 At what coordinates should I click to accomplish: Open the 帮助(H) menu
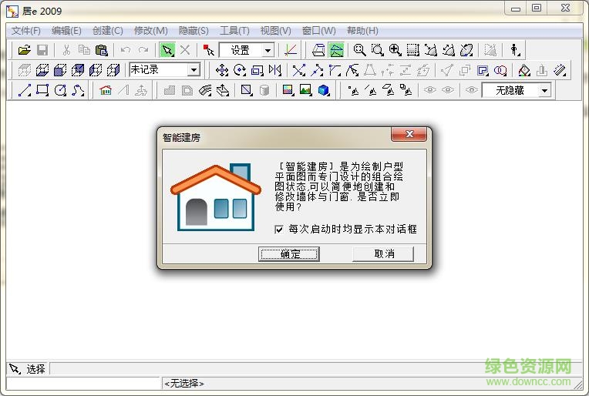tap(362, 30)
